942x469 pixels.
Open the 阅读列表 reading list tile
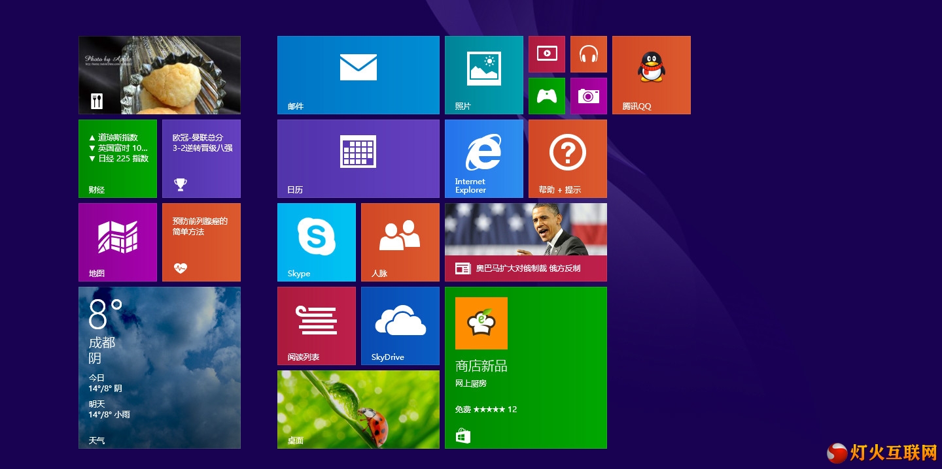[317, 326]
